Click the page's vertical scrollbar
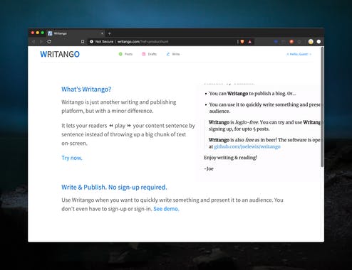 click(322, 107)
